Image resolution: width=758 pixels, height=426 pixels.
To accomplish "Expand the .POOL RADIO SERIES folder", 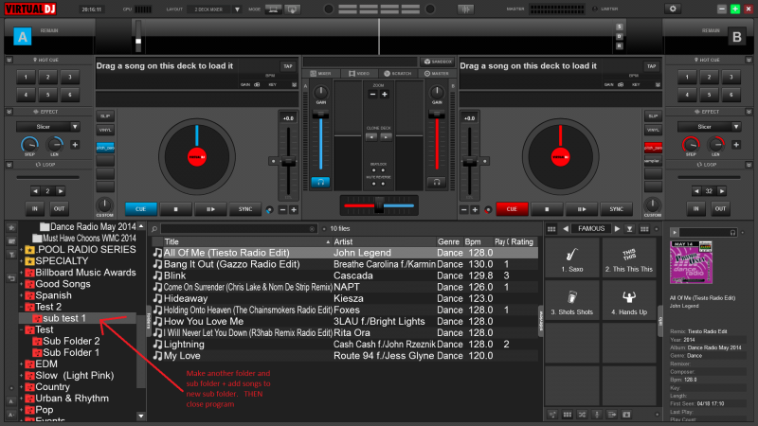I will (21, 250).
